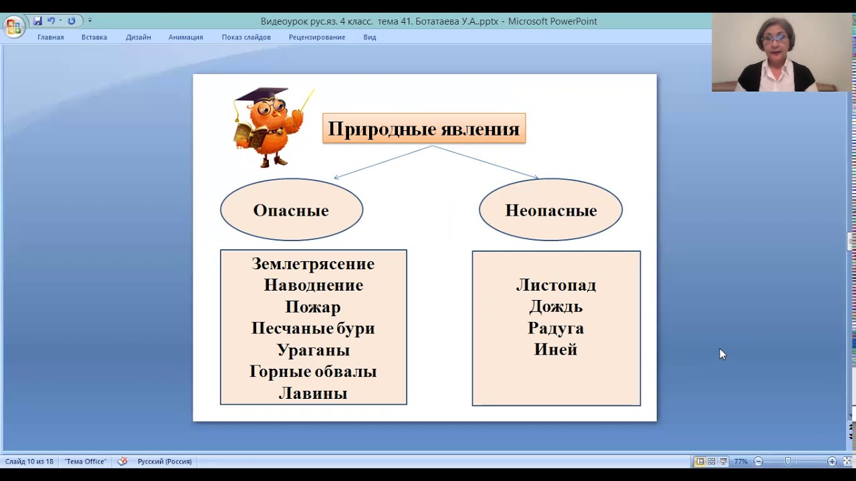Click the "Тема Office" status bar entry
Image resolution: width=856 pixels, height=481 pixels.
tap(86, 462)
